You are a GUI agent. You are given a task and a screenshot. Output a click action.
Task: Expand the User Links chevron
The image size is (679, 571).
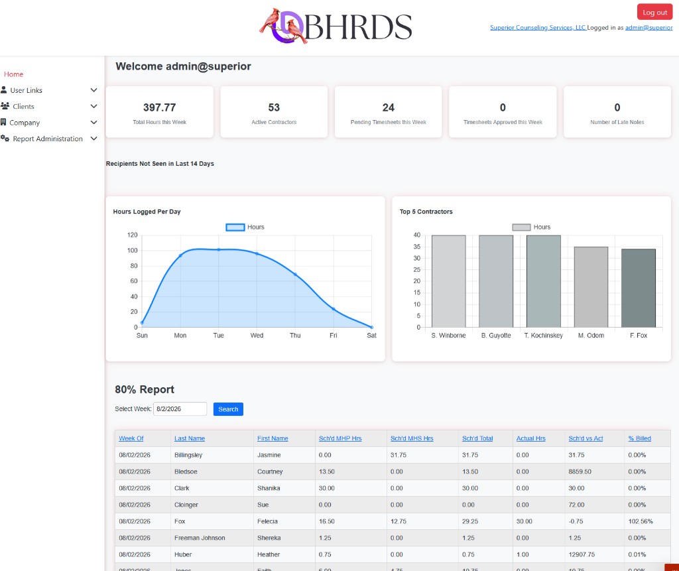click(93, 90)
